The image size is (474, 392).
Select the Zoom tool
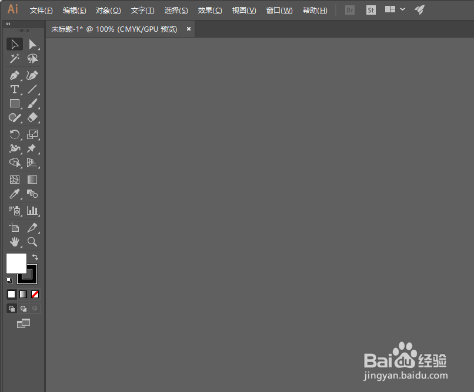(x=32, y=242)
